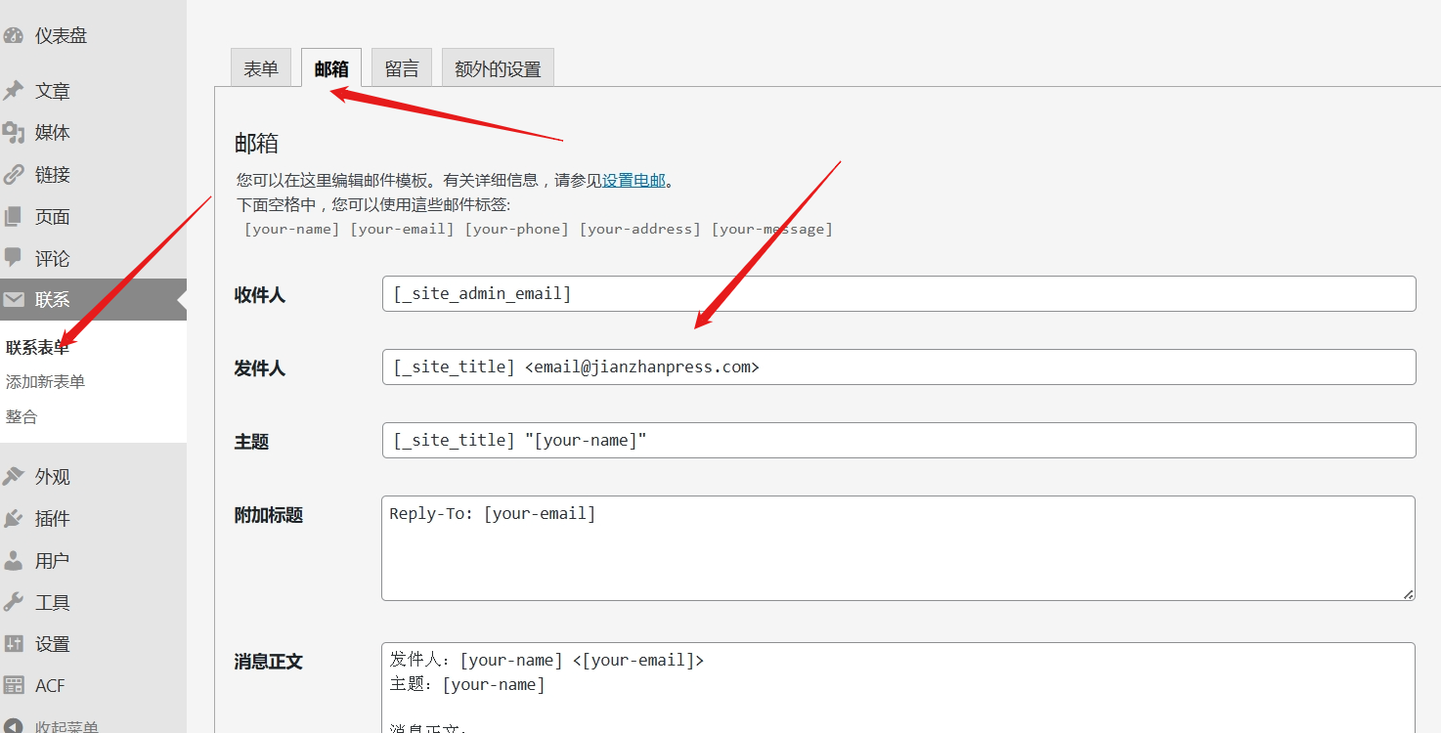The image size is (1441, 733).
Task: Click the Tools wrench icon
Action: [x=13, y=602]
